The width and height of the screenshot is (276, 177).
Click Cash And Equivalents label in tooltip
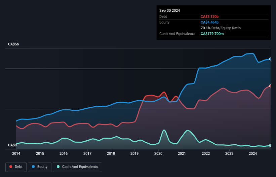click(x=177, y=34)
